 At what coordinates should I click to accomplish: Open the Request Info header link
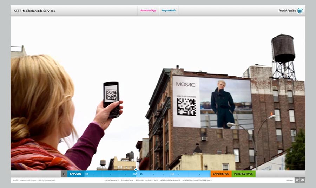coord(169,11)
